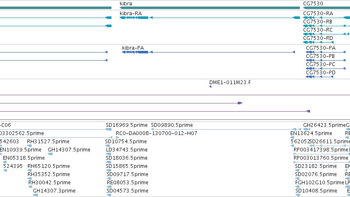Click the CG7530-PA protein label
Viewport: 350px width, 197px height.
[x=321, y=48]
